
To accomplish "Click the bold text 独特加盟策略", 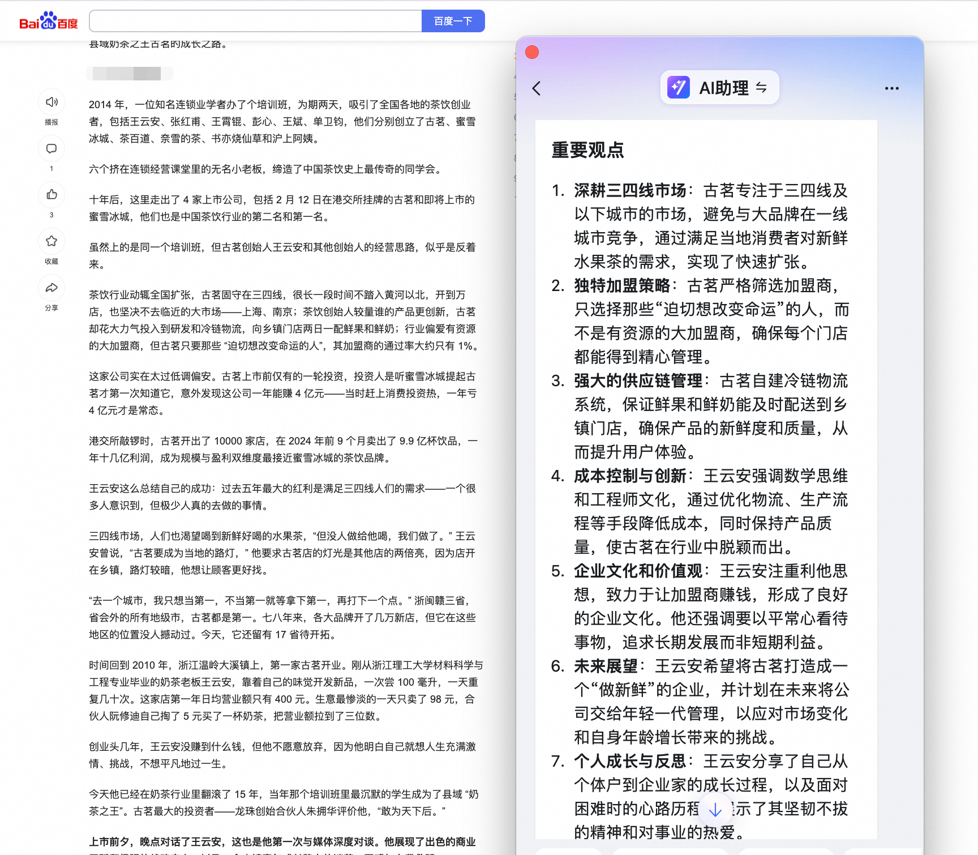I will click(622, 285).
